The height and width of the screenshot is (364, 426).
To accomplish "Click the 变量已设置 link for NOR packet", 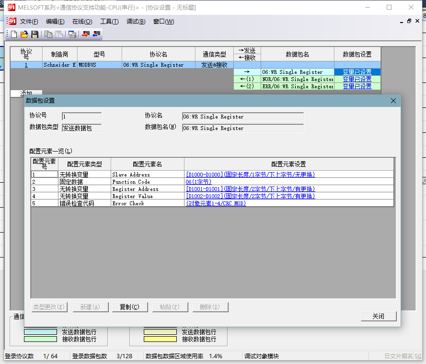I will (x=357, y=79).
